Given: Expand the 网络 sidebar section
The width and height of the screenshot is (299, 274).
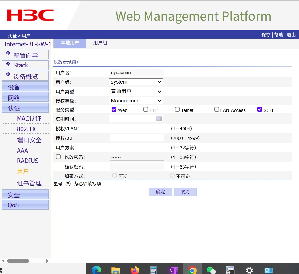Looking at the screenshot, I should click(x=25, y=97).
